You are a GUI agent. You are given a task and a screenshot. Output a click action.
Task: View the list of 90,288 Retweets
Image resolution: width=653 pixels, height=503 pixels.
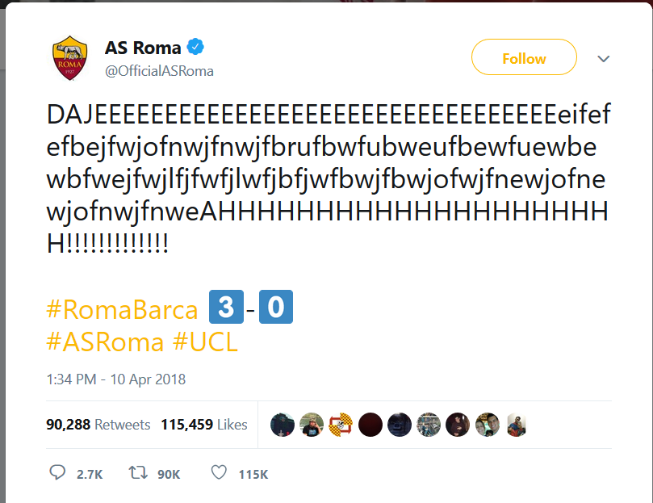pyautogui.click(x=98, y=424)
